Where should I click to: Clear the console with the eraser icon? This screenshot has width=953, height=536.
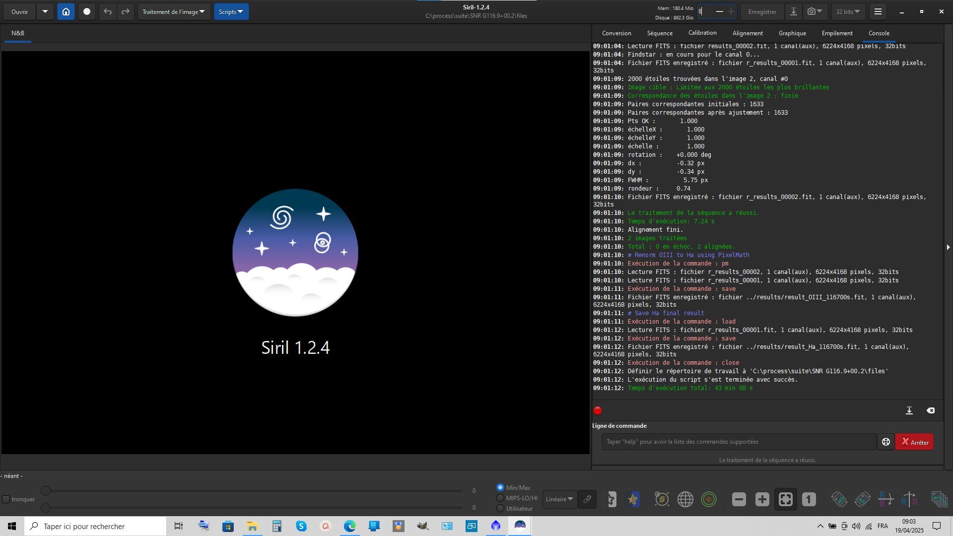(930, 410)
